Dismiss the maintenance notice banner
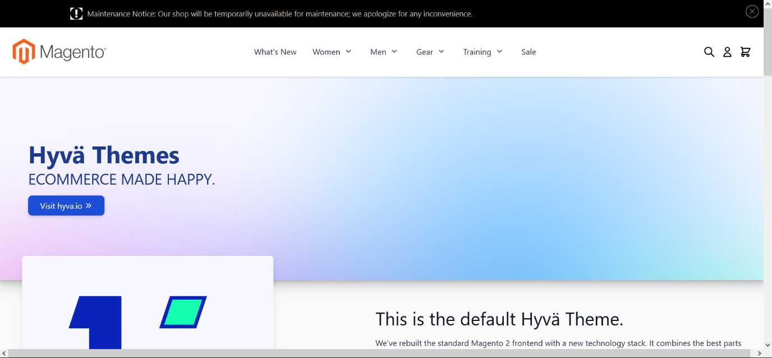This screenshot has height=358, width=772. pos(752,11)
